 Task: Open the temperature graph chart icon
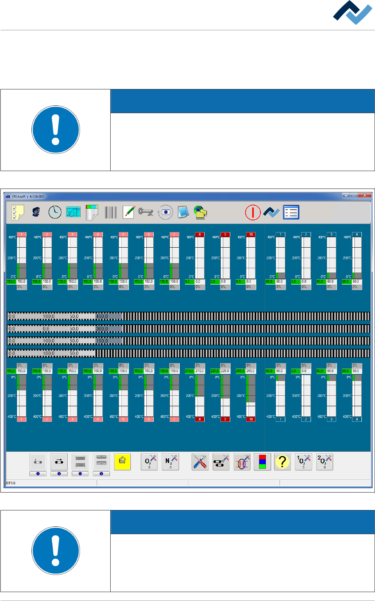pos(73,212)
